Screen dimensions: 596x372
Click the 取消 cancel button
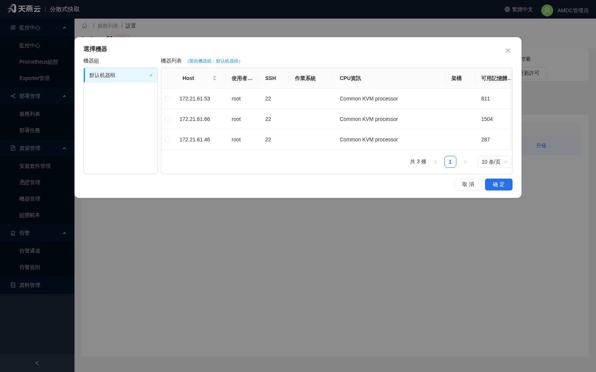[x=468, y=185]
